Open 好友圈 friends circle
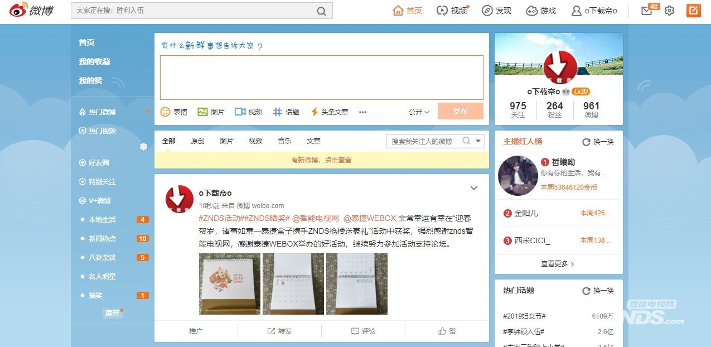 click(94, 162)
